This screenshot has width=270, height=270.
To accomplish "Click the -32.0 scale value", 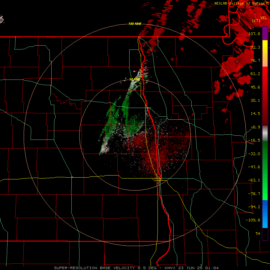I will coord(254,154).
